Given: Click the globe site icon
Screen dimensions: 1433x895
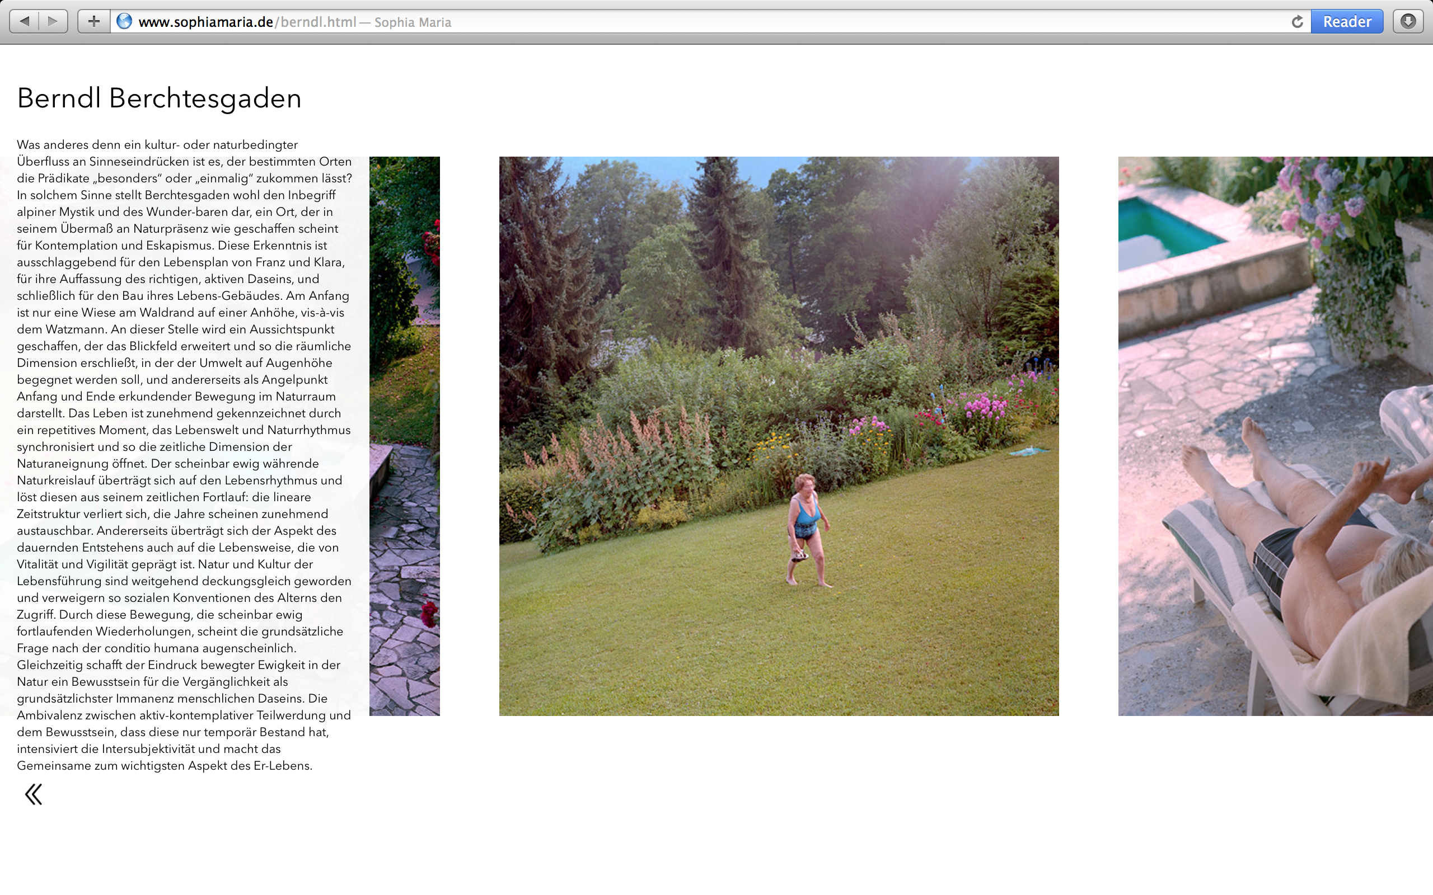Looking at the screenshot, I should tap(124, 21).
